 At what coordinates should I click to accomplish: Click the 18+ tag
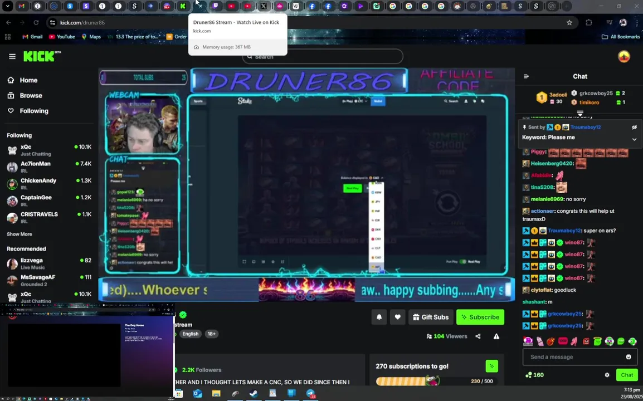(212, 334)
